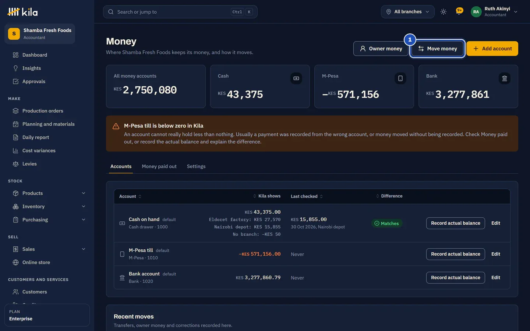Toggle the light/dark theme sun icon
Screen dimensions: 530x331
pyautogui.click(x=444, y=12)
